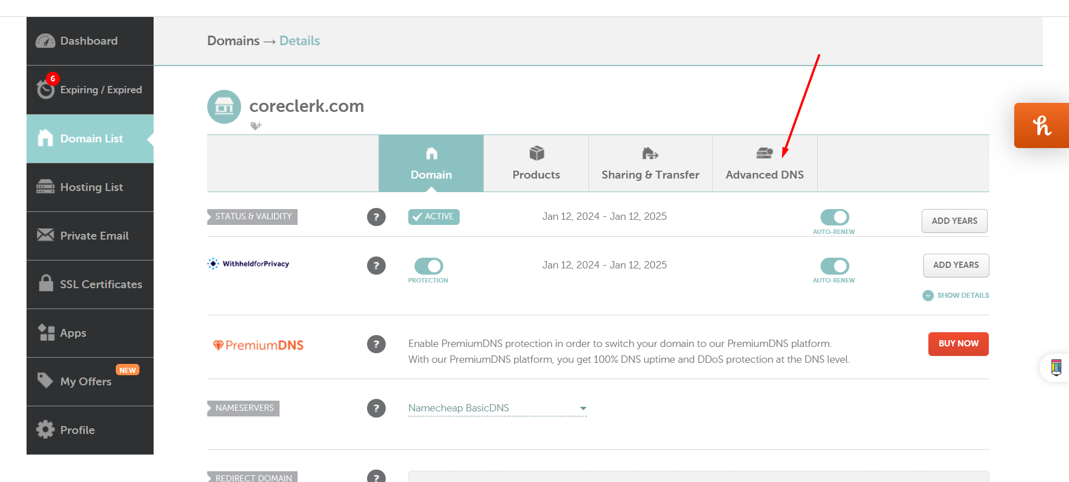
Task: Click the Profile gear icon
Action: [45, 429]
